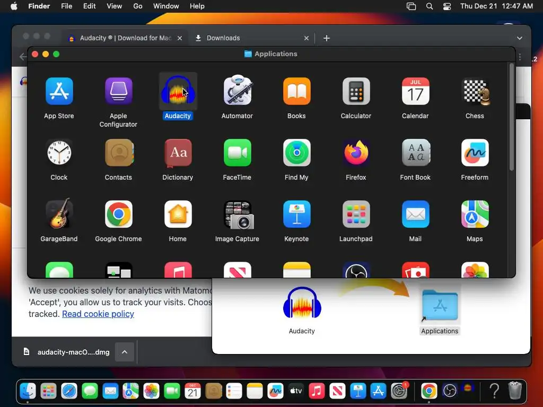The width and height of the screenshot is (543, 407).
Task: Open the Keynote app in Applications window
Action: coord(297,214)
